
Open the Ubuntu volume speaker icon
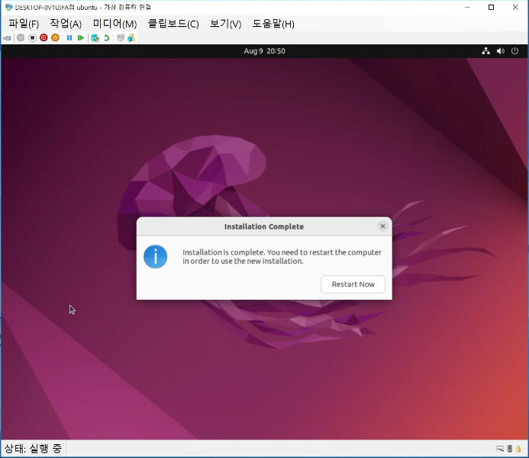(500, 51)
